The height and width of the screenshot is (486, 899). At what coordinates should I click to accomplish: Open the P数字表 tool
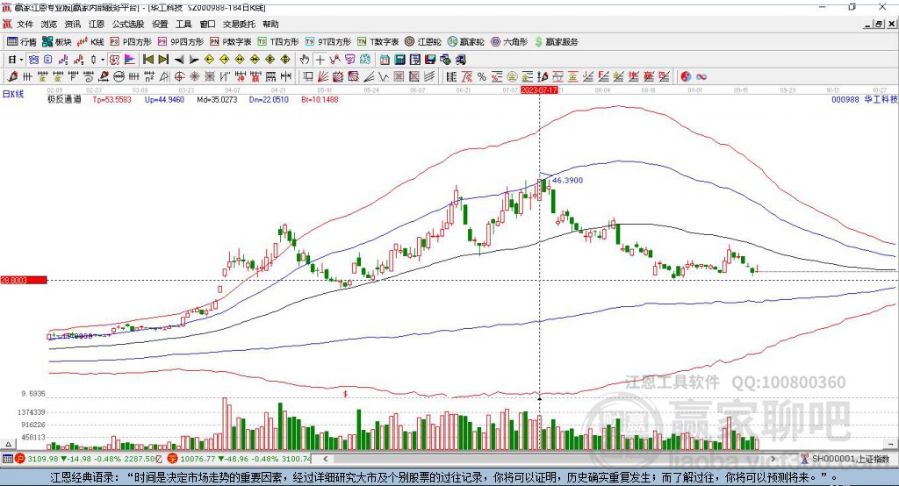[231, 42]
